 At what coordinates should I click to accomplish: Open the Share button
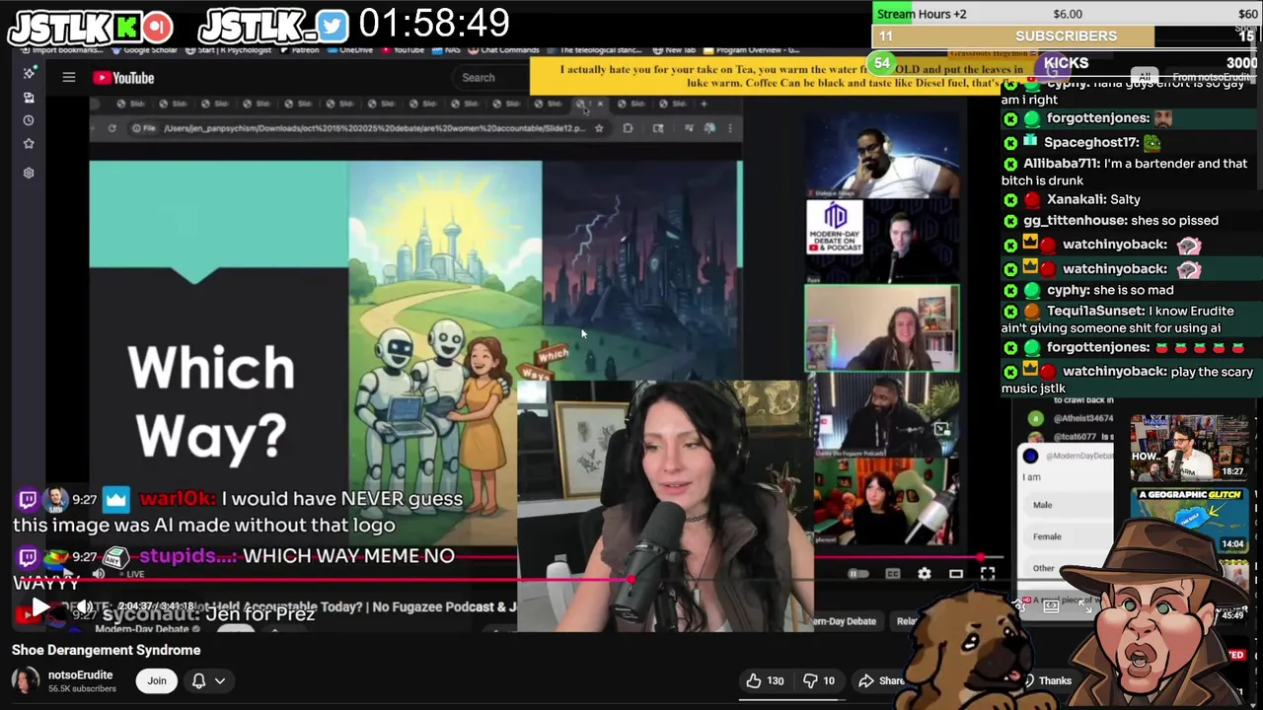coord(881,680)
